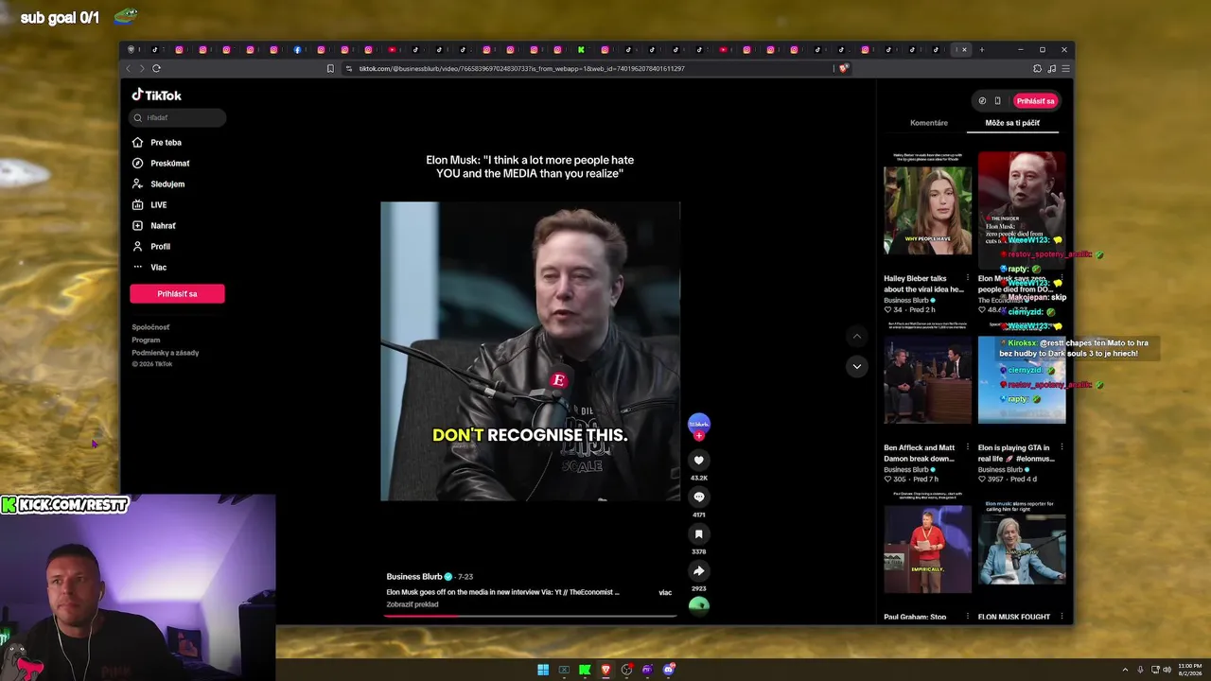1211x681 pixels.
Task: Open the browser extensions puzzle icon
Action: 1037,68
